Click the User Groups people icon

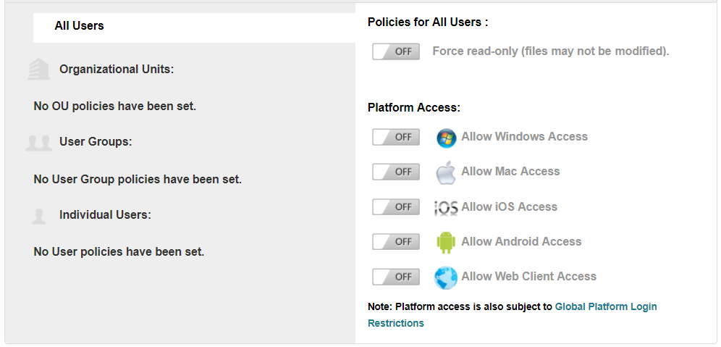point(38,142)
